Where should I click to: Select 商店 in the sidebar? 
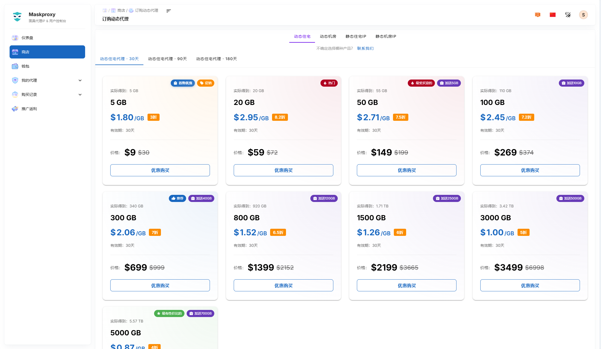pos(47,52)
